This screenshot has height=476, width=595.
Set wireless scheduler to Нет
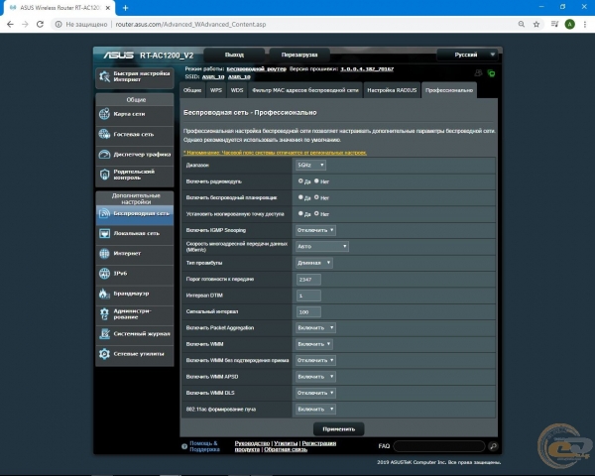tap(316, 197)
